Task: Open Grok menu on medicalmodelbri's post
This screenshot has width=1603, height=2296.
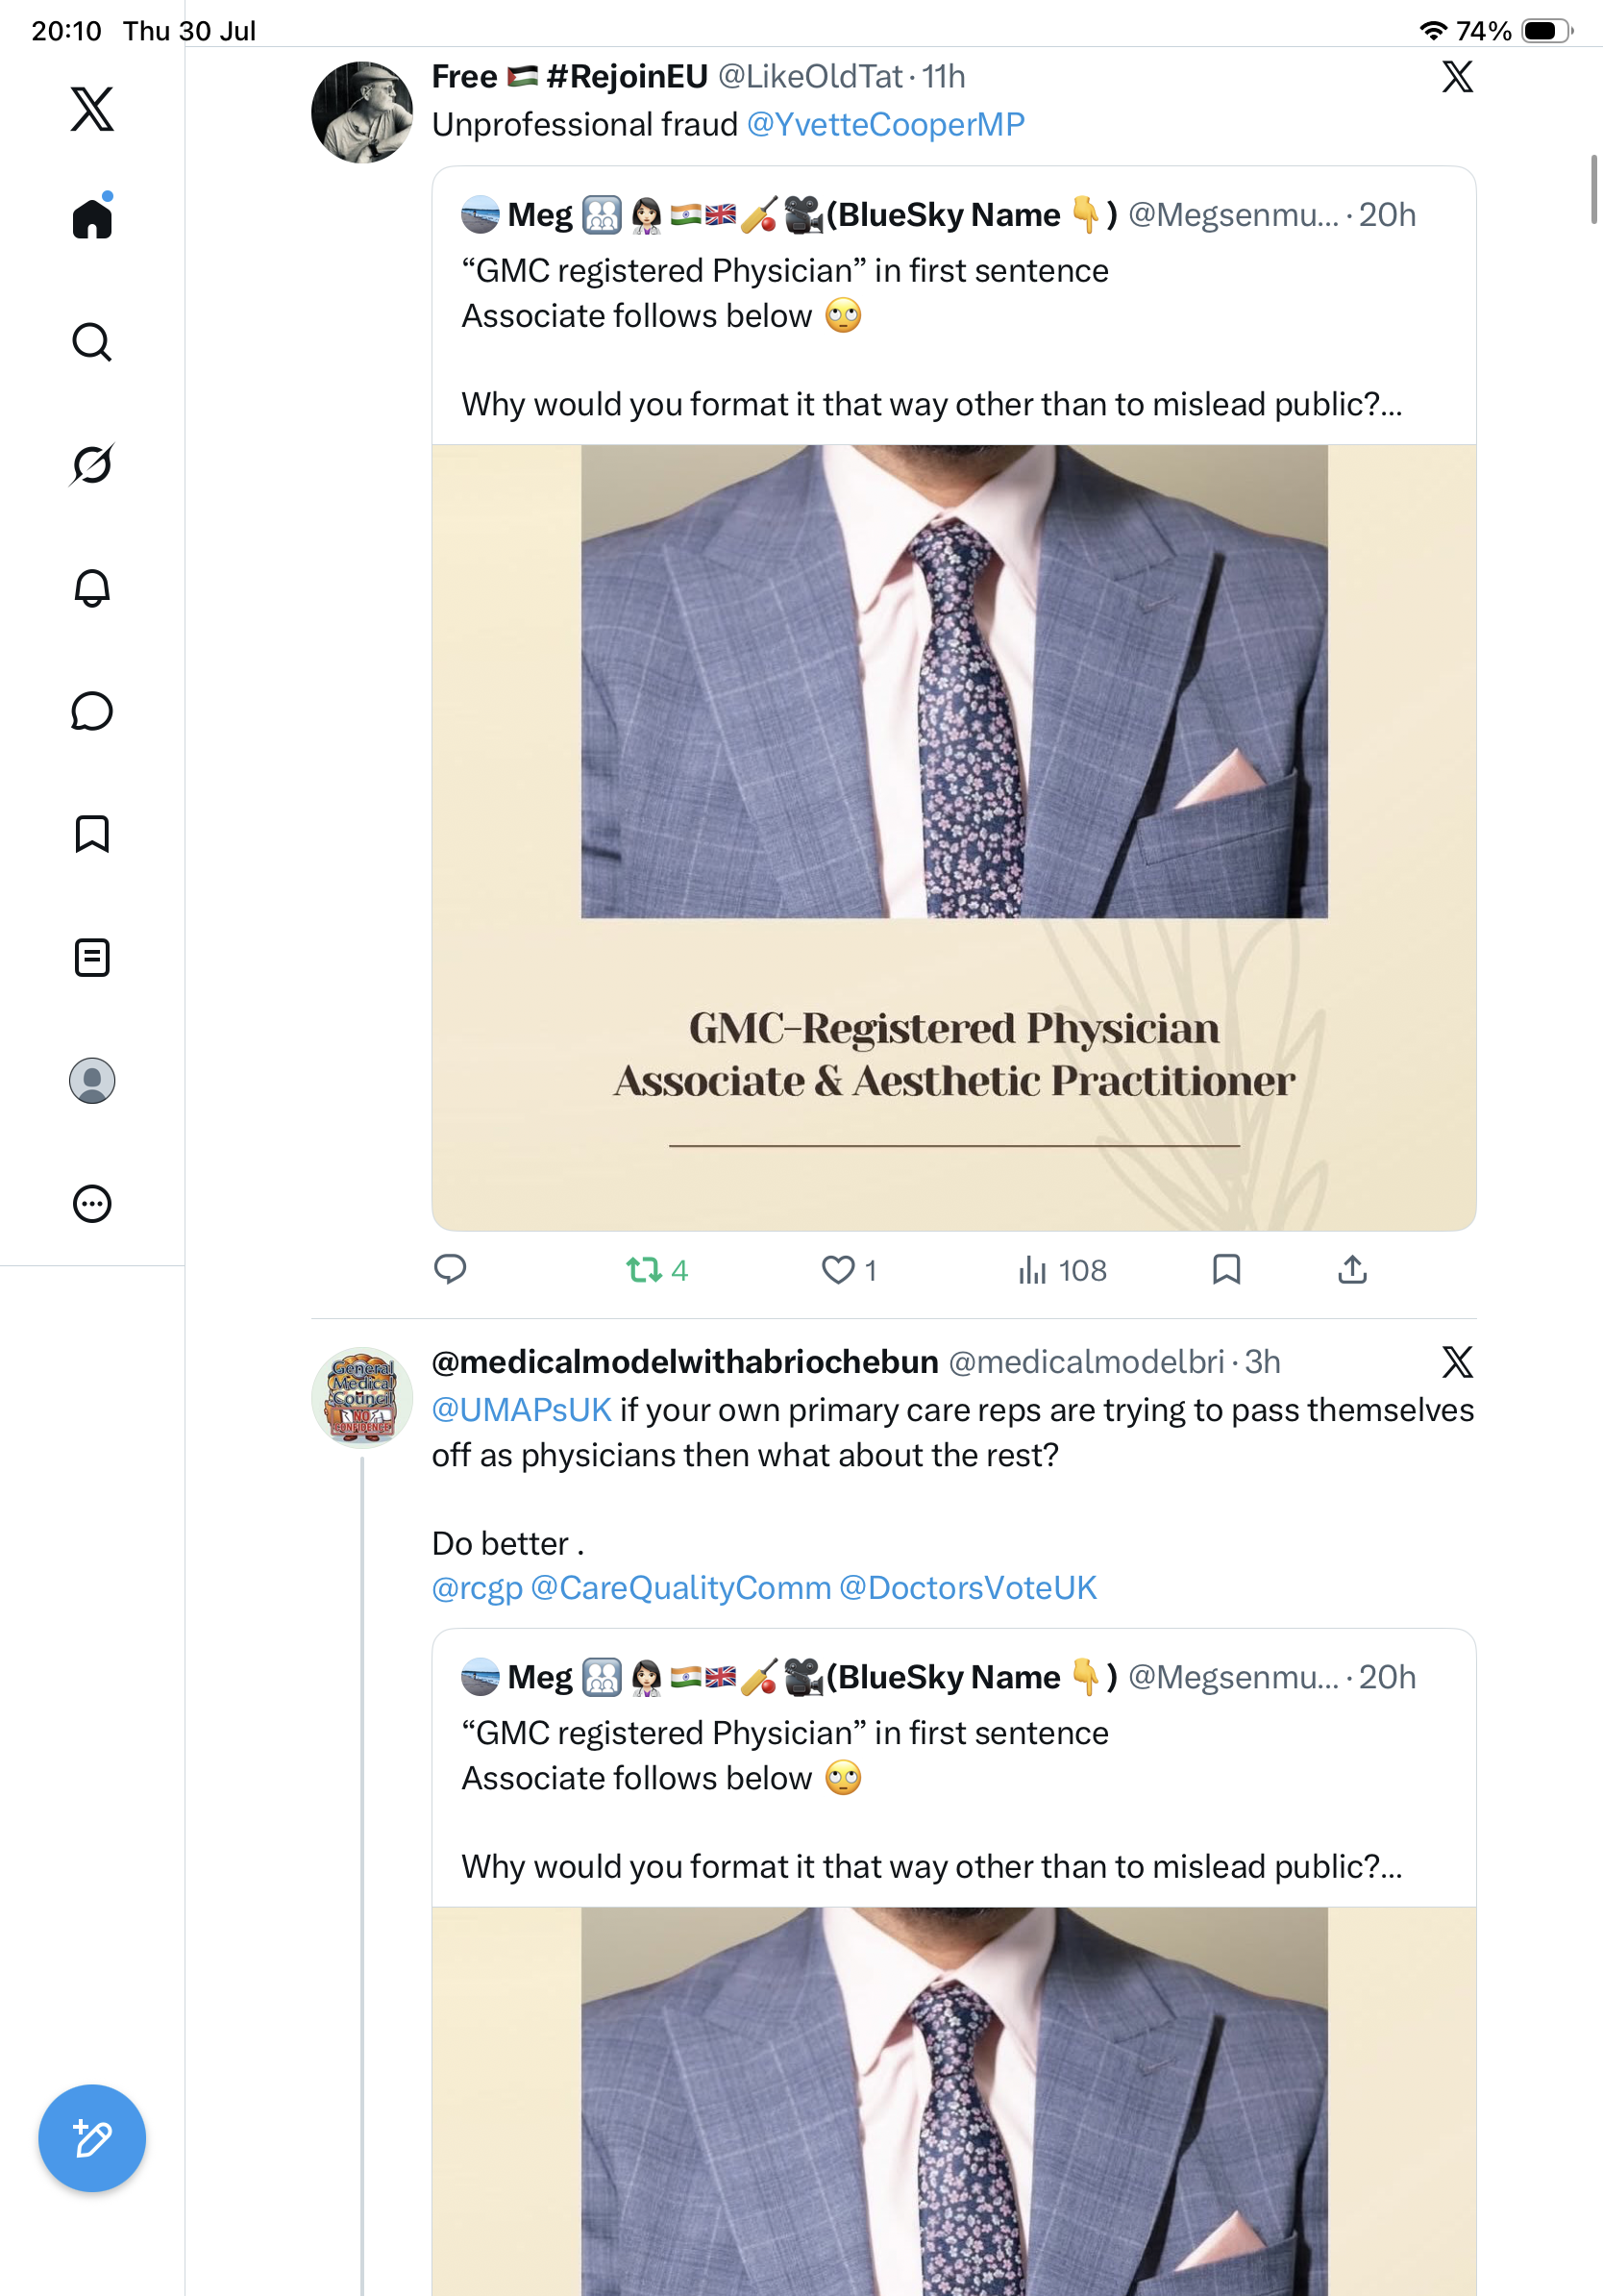Action: (1457, 1362)
